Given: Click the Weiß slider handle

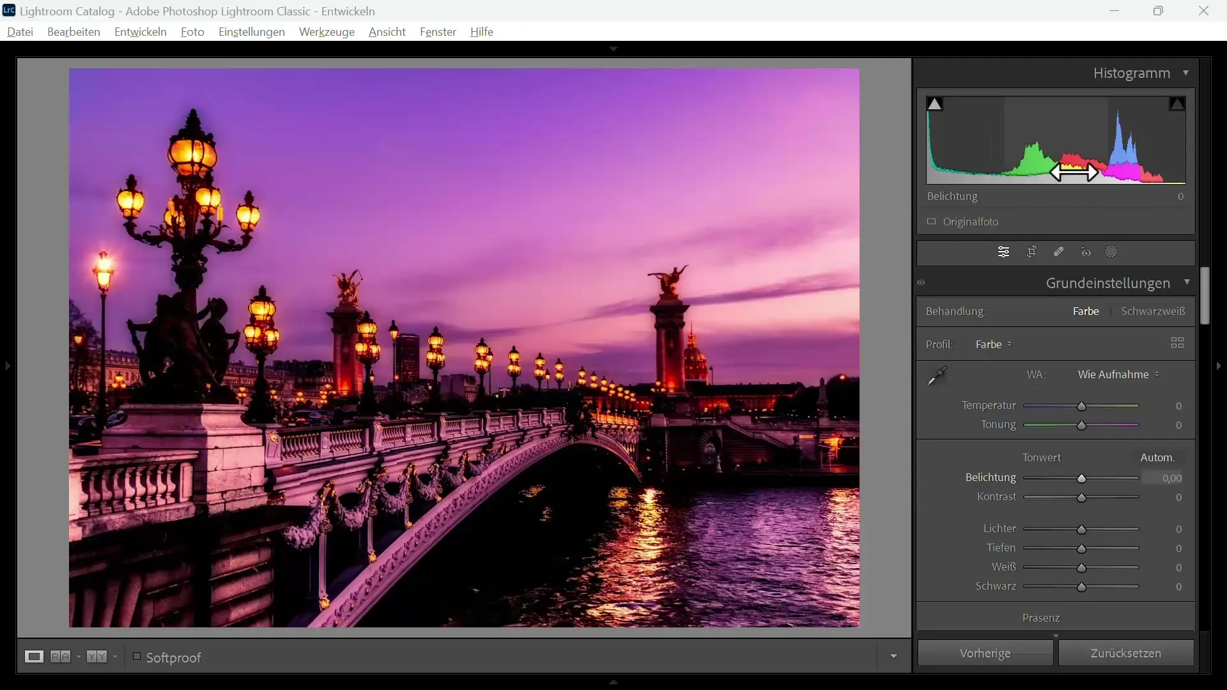Looking at the screenshot, I should 1082,568.
